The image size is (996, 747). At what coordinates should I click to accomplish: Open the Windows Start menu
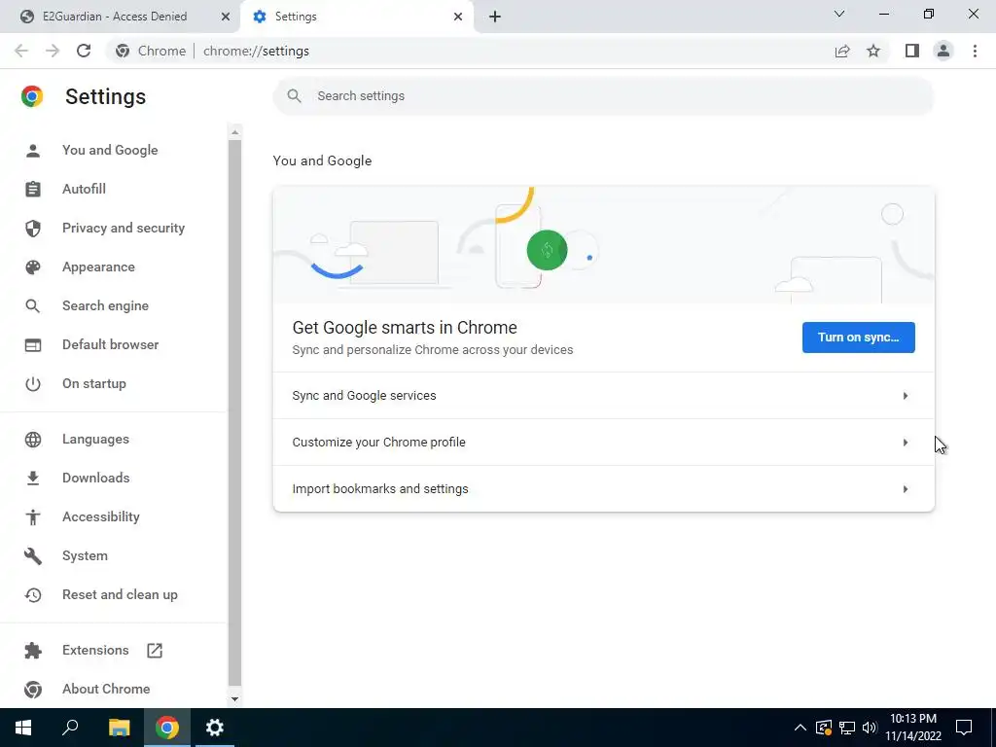point(23,728)
